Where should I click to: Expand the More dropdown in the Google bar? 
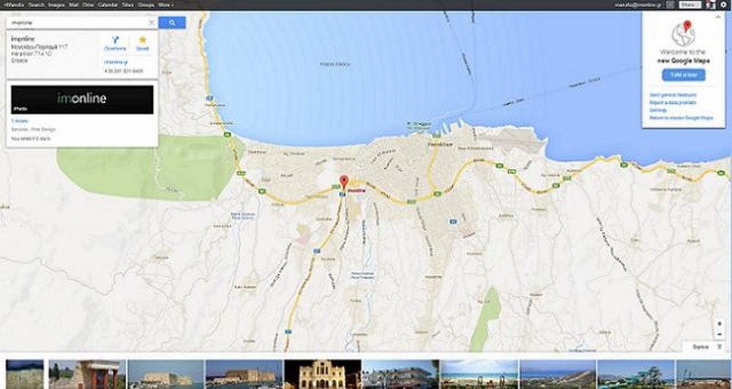[x=165, y=4]
